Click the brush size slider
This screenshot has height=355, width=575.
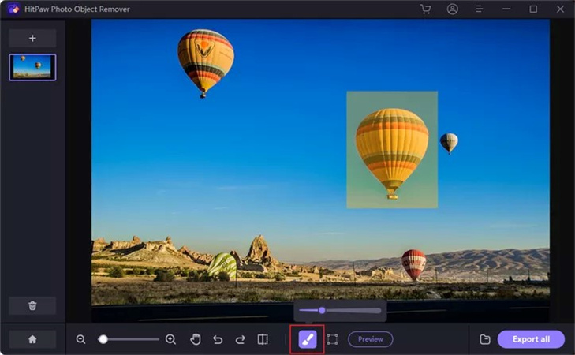[x=340, y=310]
